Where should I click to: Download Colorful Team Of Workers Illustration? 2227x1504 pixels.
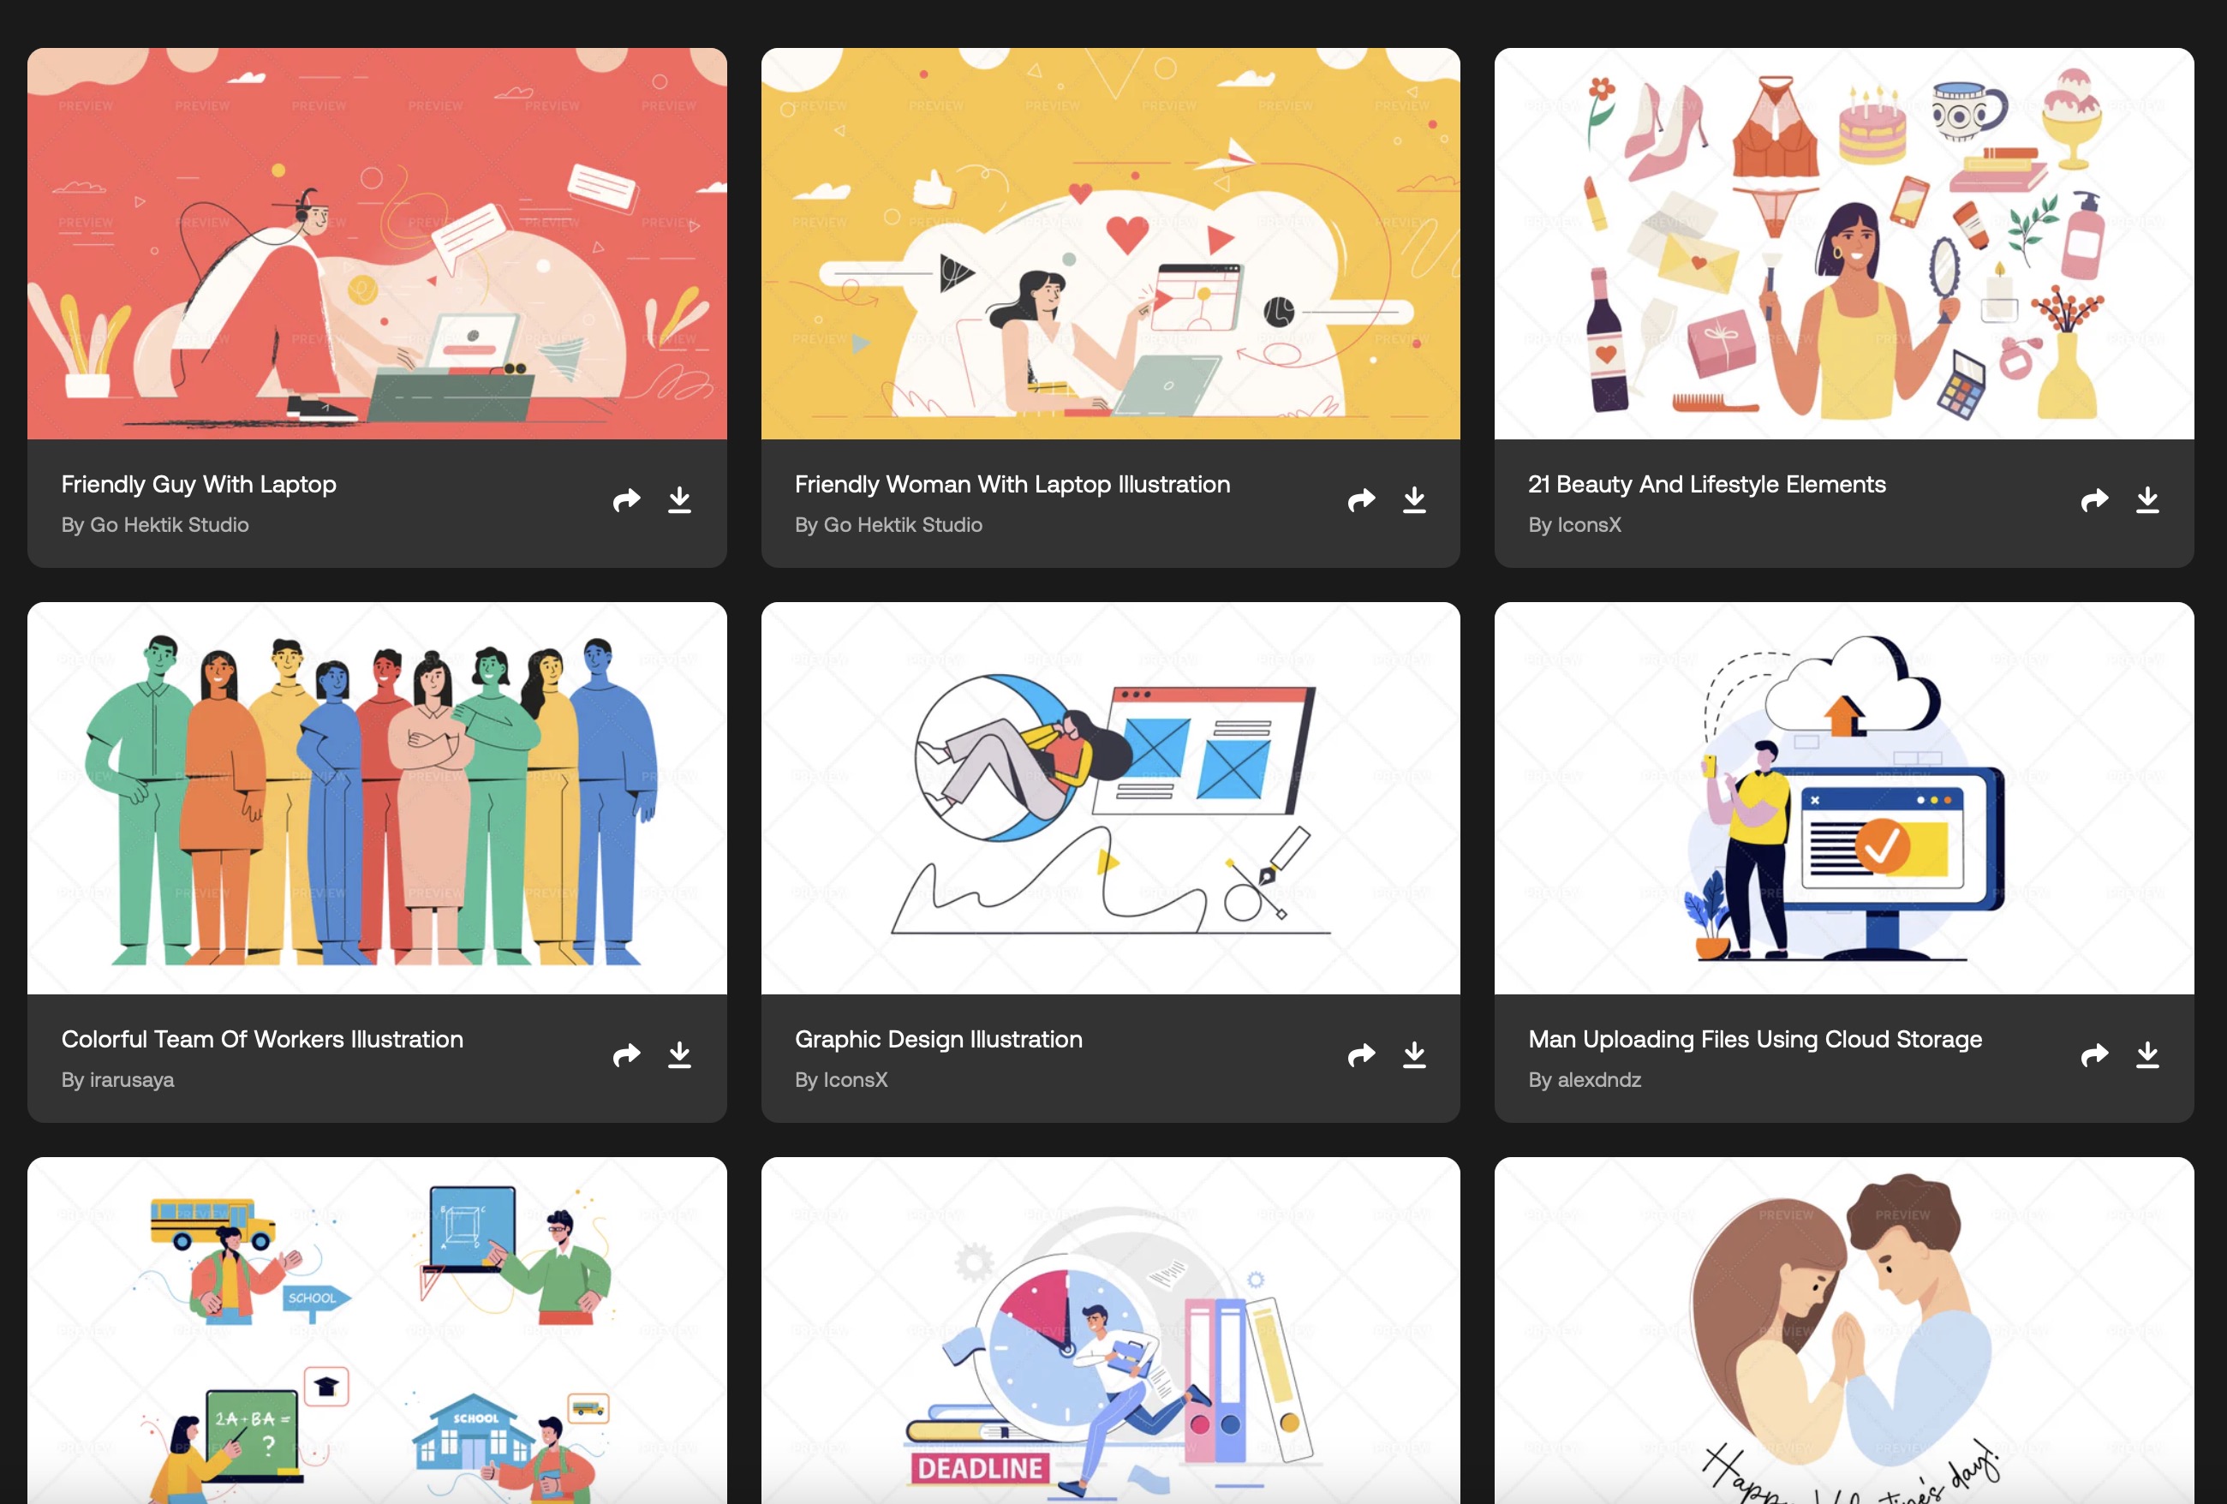click(x=679, y=1054)
